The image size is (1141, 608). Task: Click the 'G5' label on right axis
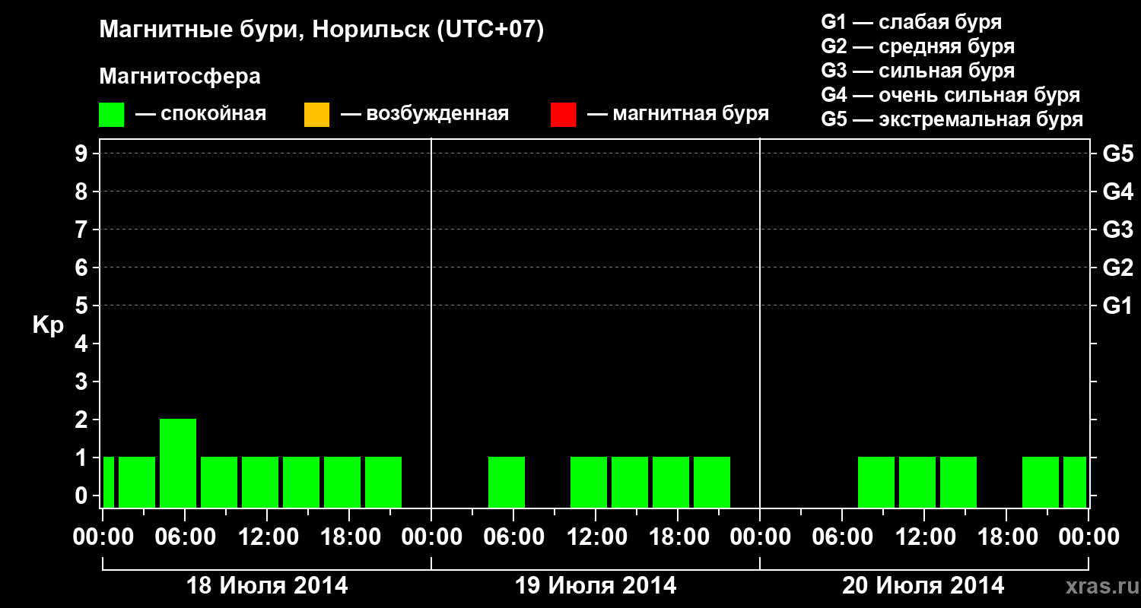tap(1118, 154)
